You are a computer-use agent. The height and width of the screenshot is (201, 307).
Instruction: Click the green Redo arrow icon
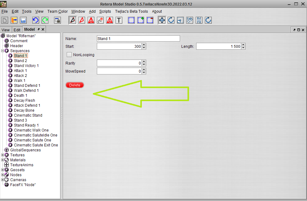point(45,20)
